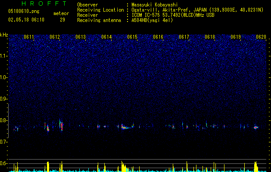The width and height of the screenshot is (271, 172).
Task: Click the 0611 time marker
Action: (29, 37)
